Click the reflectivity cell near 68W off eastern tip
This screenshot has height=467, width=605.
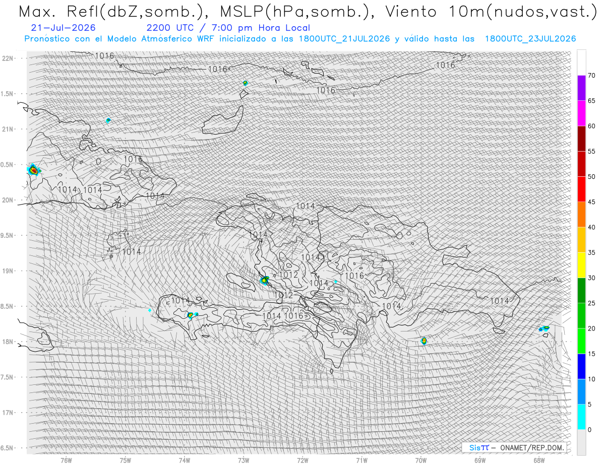tap(544, 328)
